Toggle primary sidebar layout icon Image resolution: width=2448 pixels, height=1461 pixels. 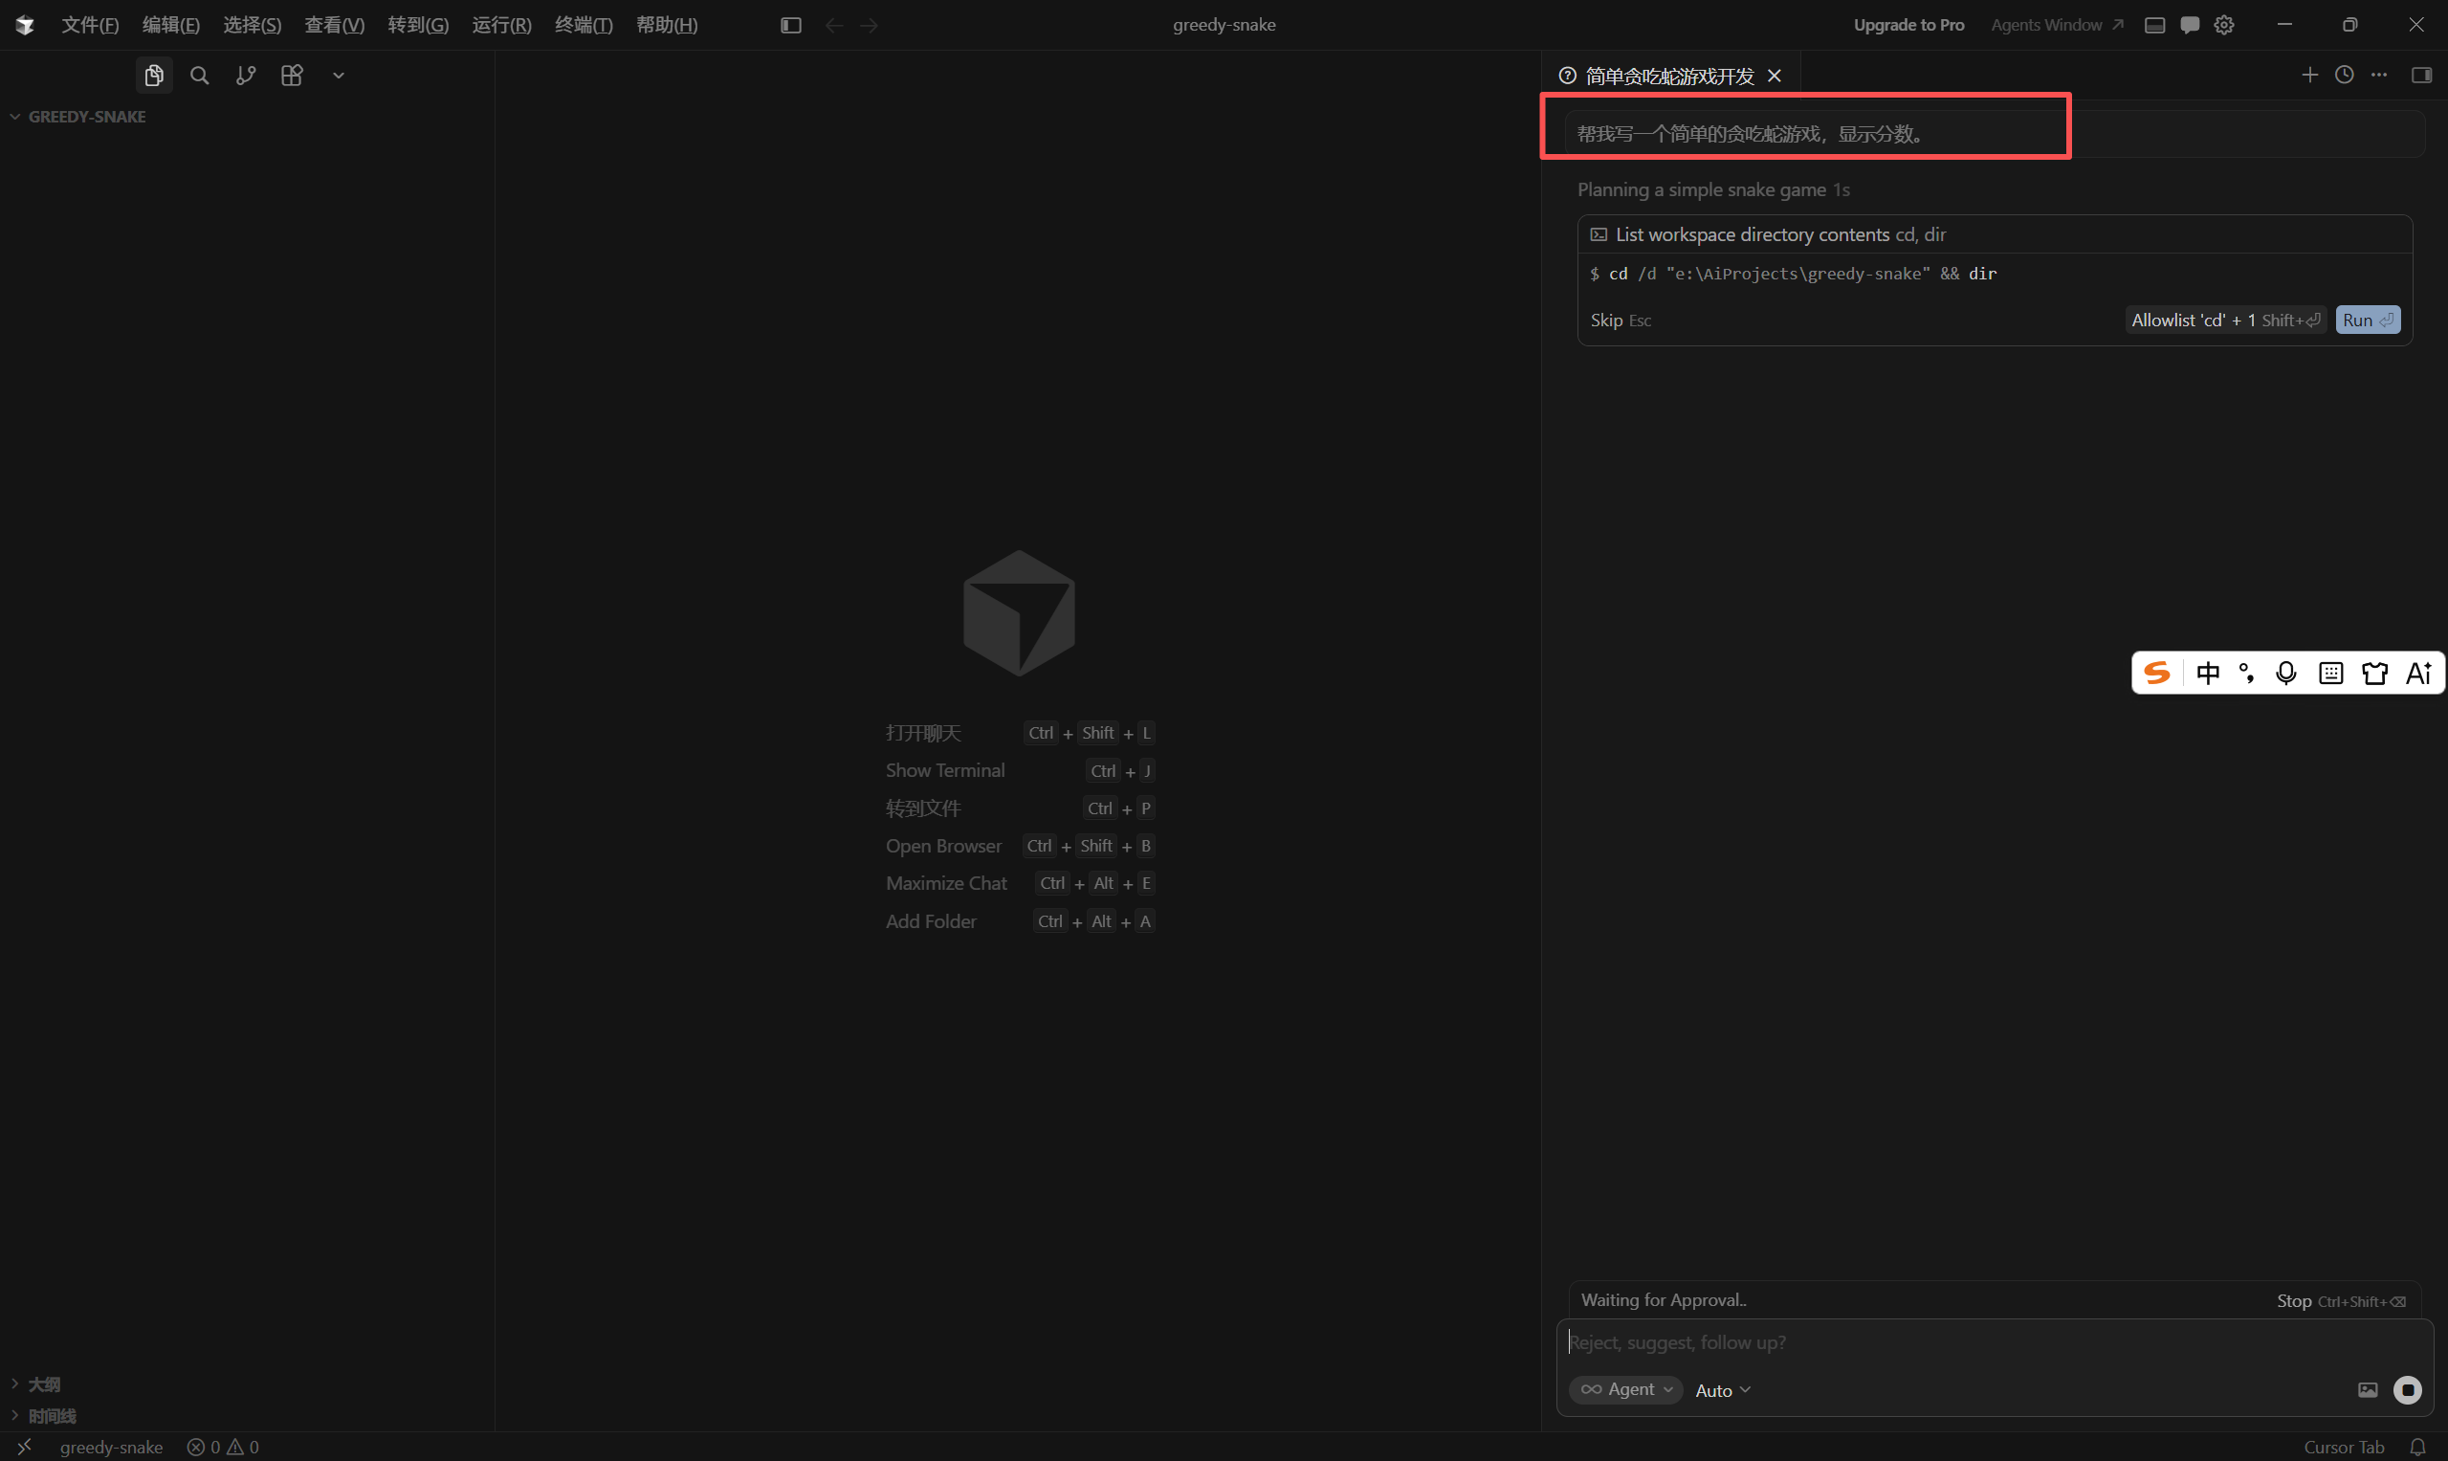point(790,25)
